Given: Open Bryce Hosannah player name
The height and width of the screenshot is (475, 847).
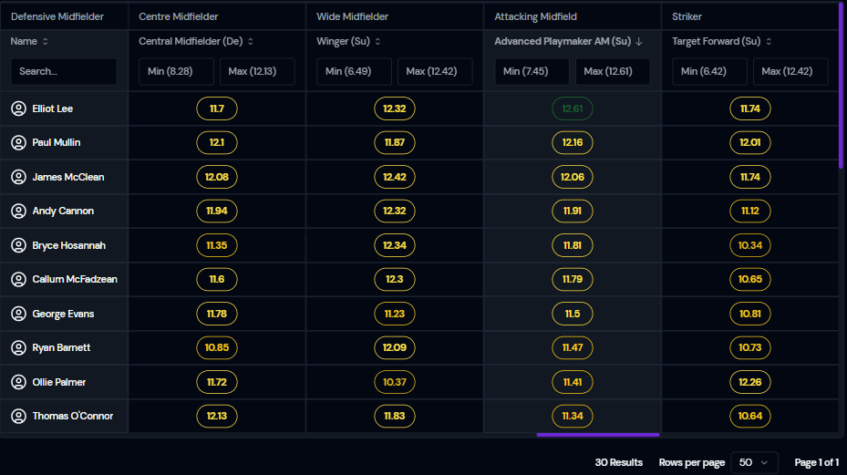Looking at the screenshot, I should point(68,245).
